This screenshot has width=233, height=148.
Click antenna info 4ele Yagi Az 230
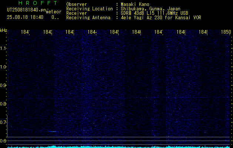coord(142,18)
